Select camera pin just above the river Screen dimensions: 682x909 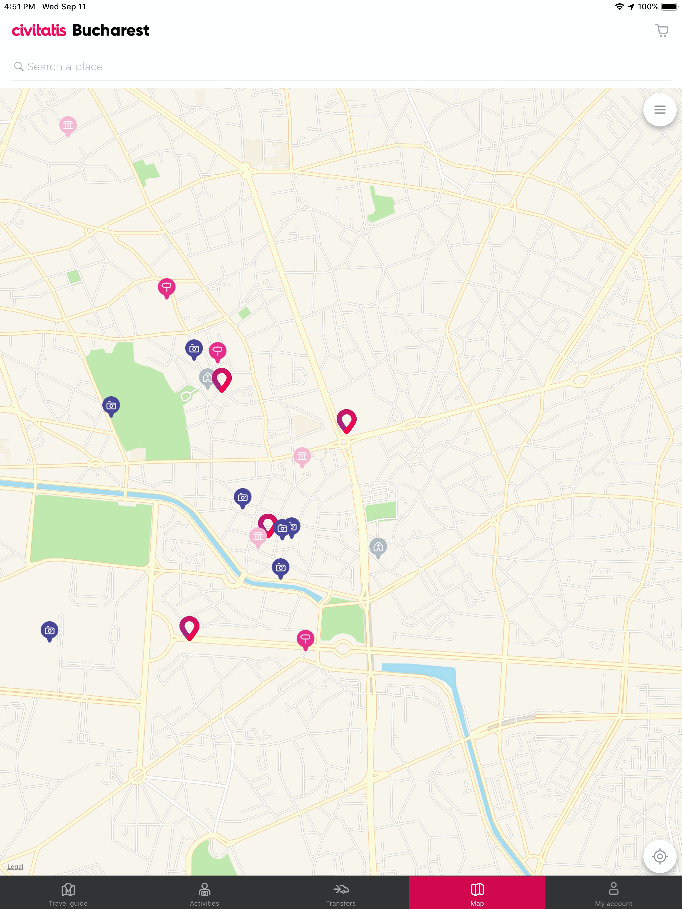point(280,569)
